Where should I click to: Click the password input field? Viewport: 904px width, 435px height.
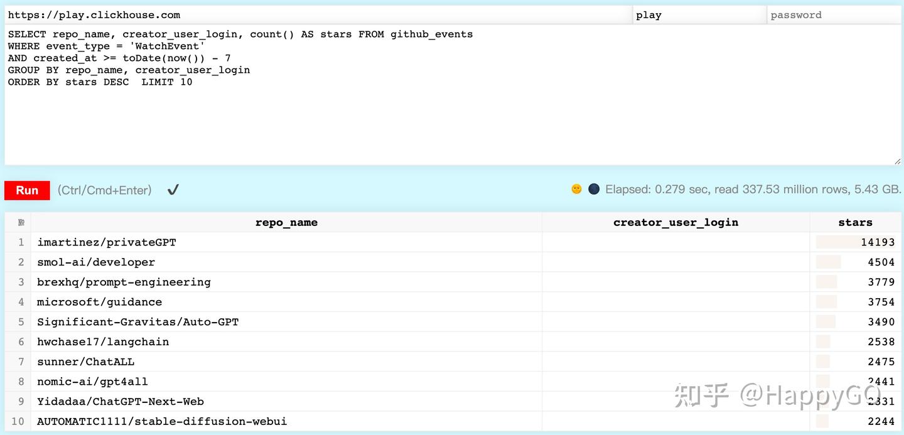tap(834, 15)
